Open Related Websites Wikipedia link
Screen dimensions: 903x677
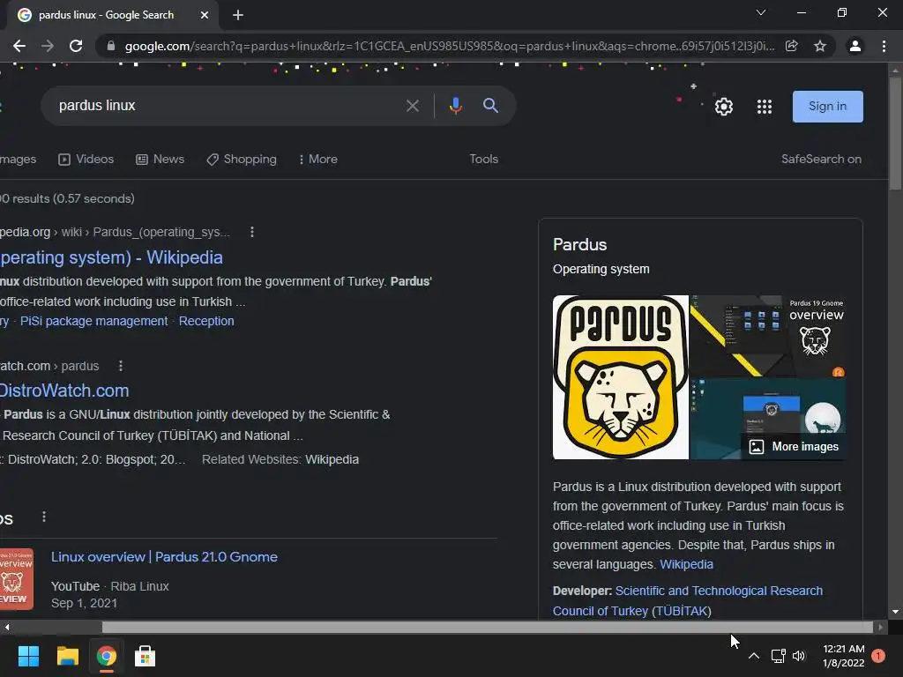click(332, 460)
